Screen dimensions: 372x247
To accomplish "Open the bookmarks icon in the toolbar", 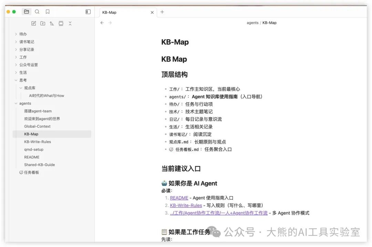I will [47, 11].
